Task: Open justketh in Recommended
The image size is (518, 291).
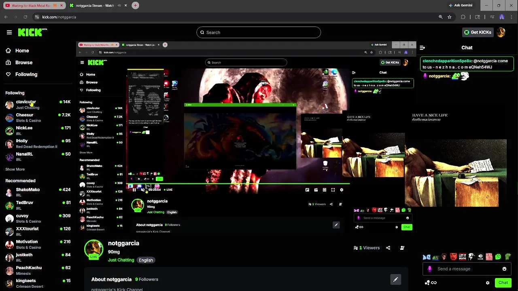Action: coord(38,257)
